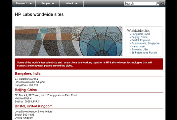
Task: Click the Beijing, China section heading
Action: [26, 90]
